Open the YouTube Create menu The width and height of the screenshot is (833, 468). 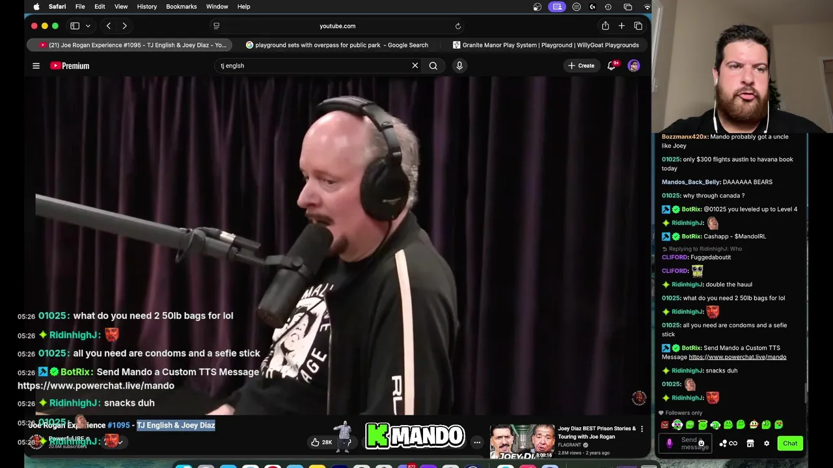coord(580,66)
